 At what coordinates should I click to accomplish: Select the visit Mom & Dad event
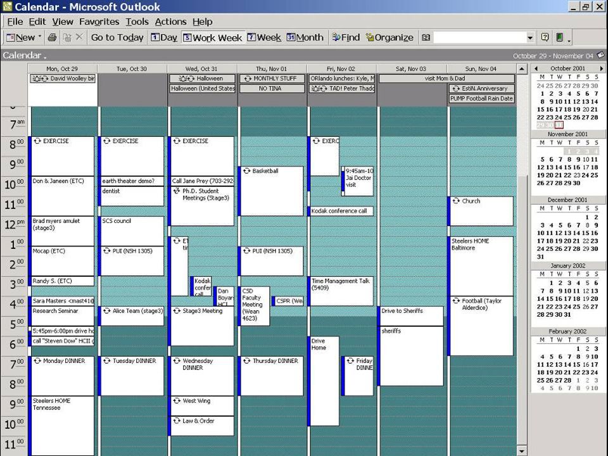[446, 79]
